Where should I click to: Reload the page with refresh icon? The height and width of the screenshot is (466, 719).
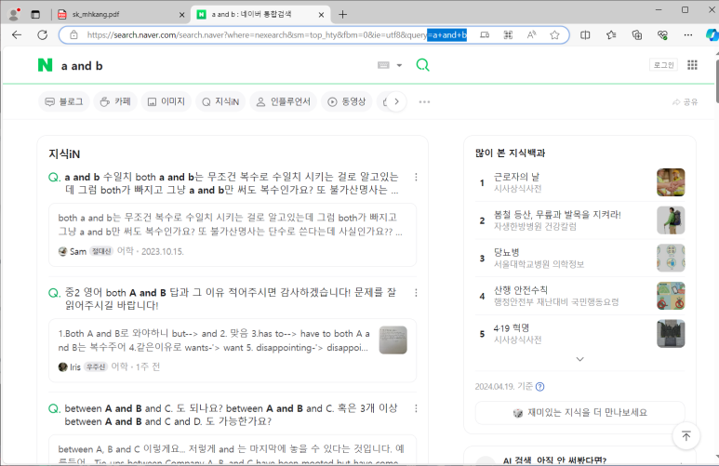(x=43, y=34)
